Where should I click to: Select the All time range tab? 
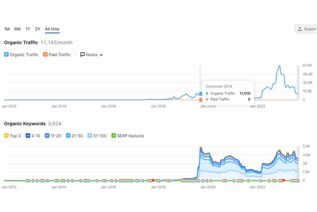pyautogui.click(x=52, y=29)
